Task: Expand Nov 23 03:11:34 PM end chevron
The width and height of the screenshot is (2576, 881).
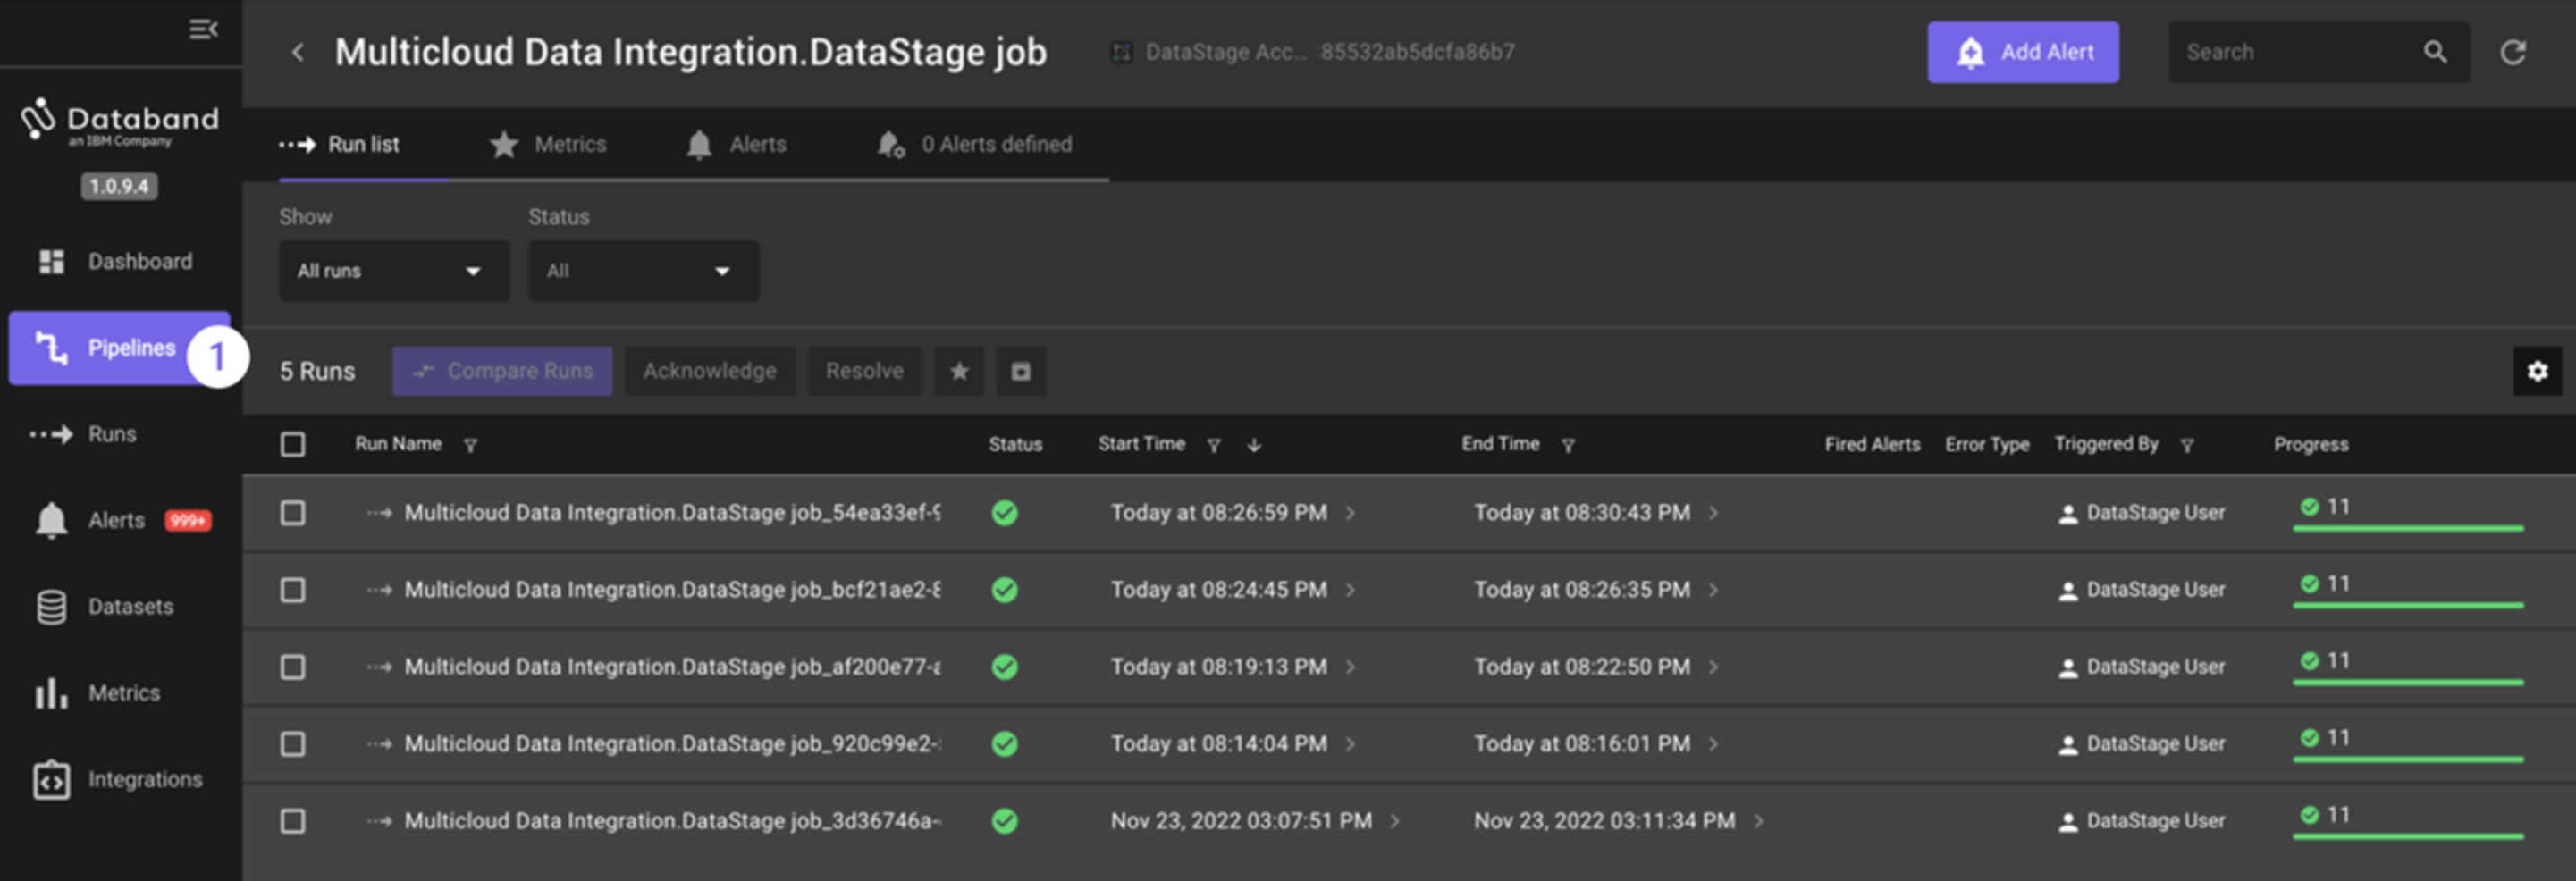Action: 1758,821
